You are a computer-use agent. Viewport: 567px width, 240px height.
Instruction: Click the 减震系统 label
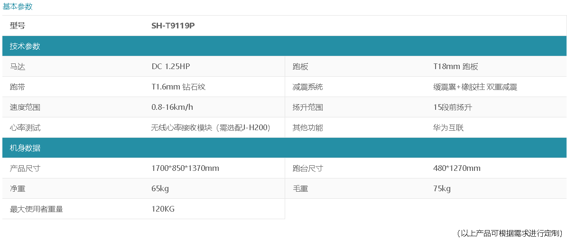click(x=308, y=87)
